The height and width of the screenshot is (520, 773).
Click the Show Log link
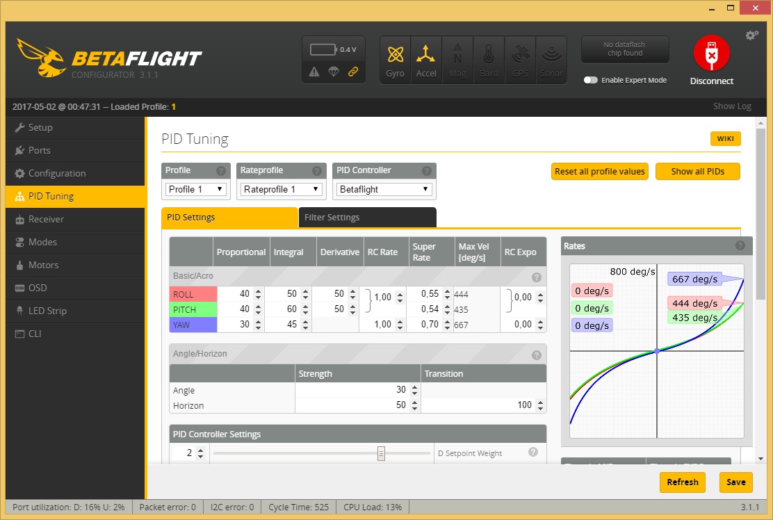pyautogui.click(x=732, y=106)
